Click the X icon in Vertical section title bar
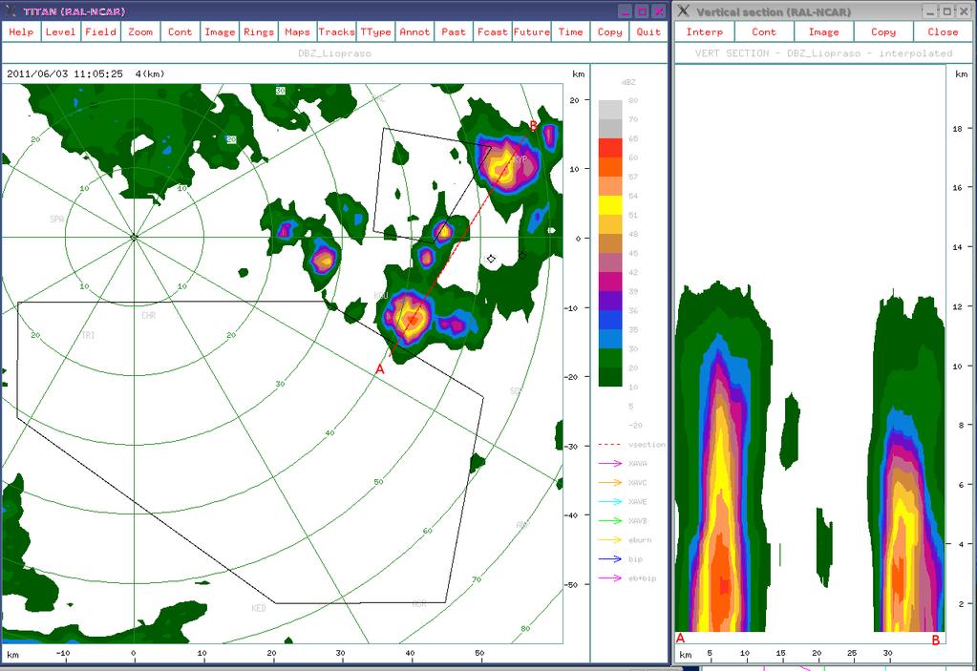The image size is (977, 671). [x=684, y=11]
